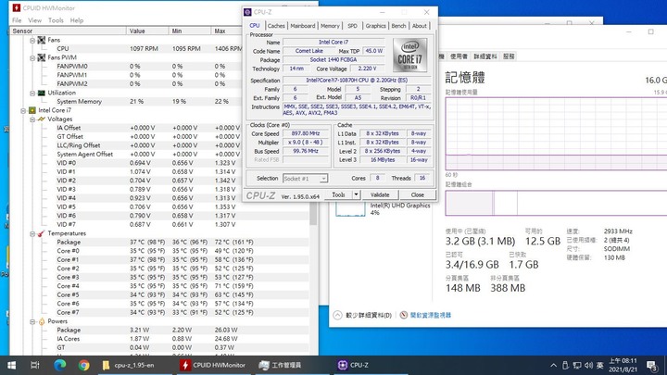
Task: Click the Intel Core i7 logo badge
Action: coord(409,56)
